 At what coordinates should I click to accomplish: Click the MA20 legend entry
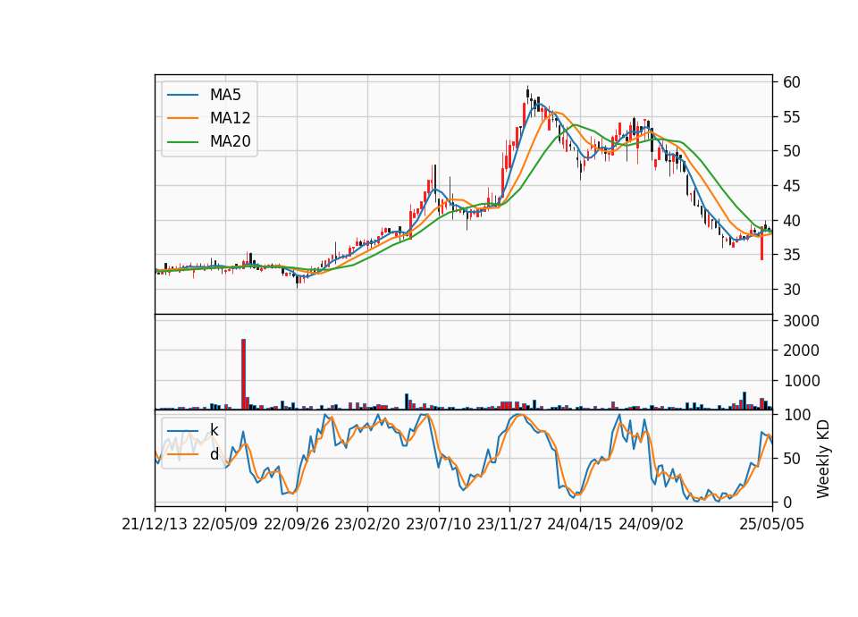pyautogui.click(x=208, y=141)
